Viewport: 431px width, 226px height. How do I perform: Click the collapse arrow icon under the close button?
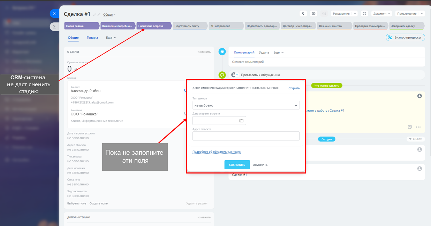coord(54,26)
